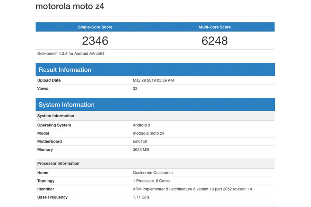Select the Single-Core Score header

95,27
